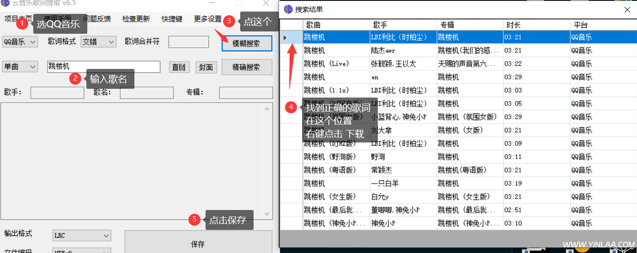Open the 单曲 search type dropdown

20,67
